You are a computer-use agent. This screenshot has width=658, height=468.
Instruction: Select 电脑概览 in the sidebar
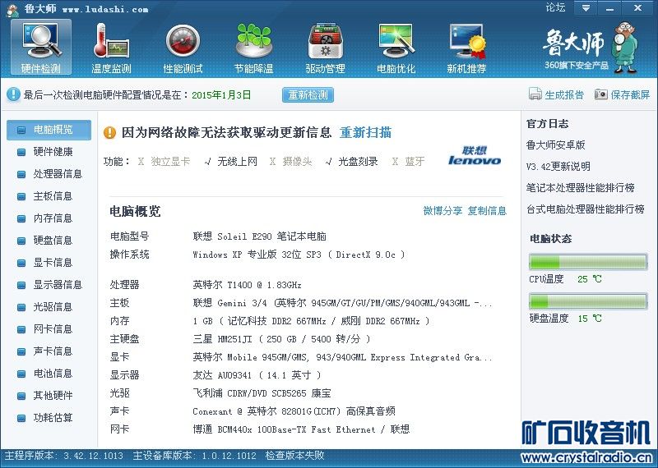[x=49, y=130]
